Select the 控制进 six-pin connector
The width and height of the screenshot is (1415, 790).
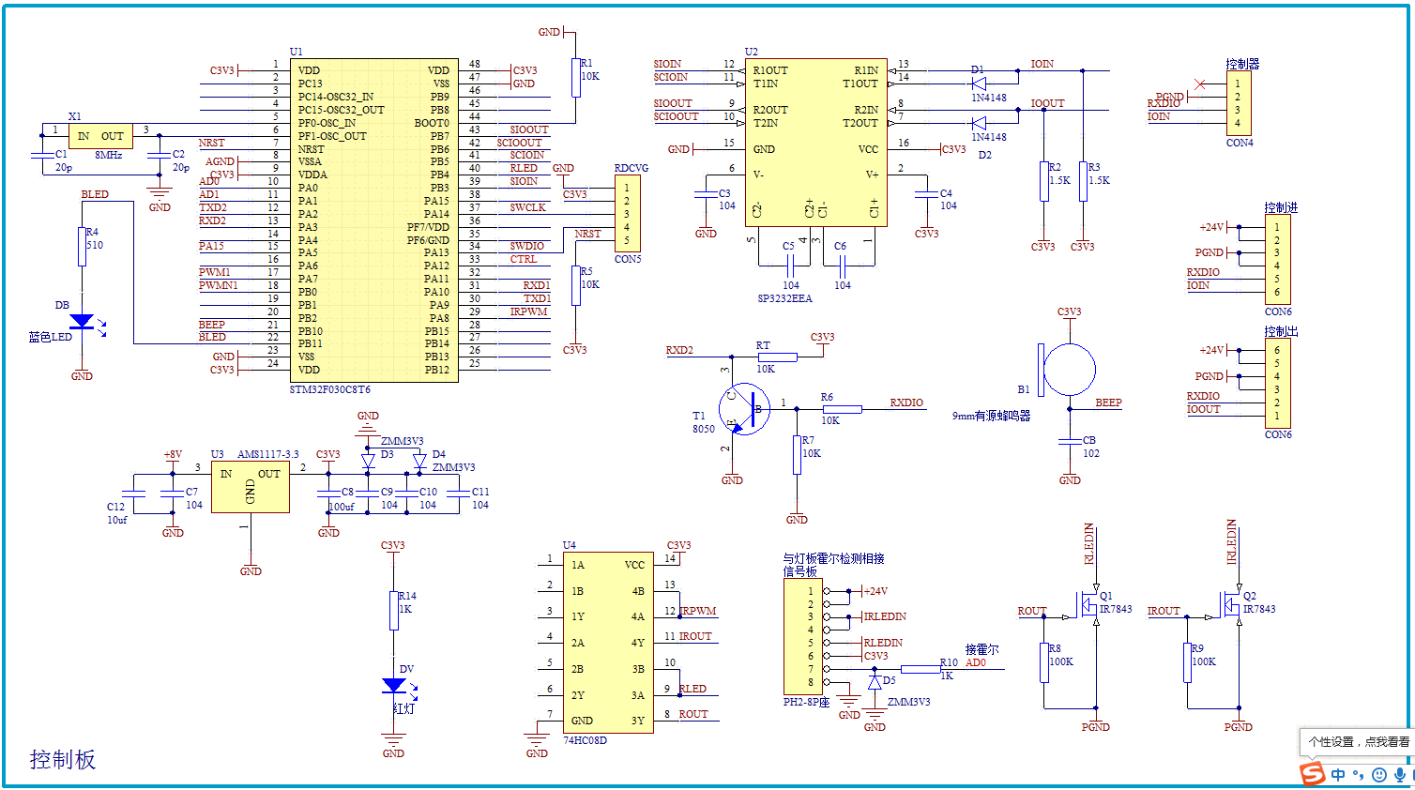(1277, 260)
